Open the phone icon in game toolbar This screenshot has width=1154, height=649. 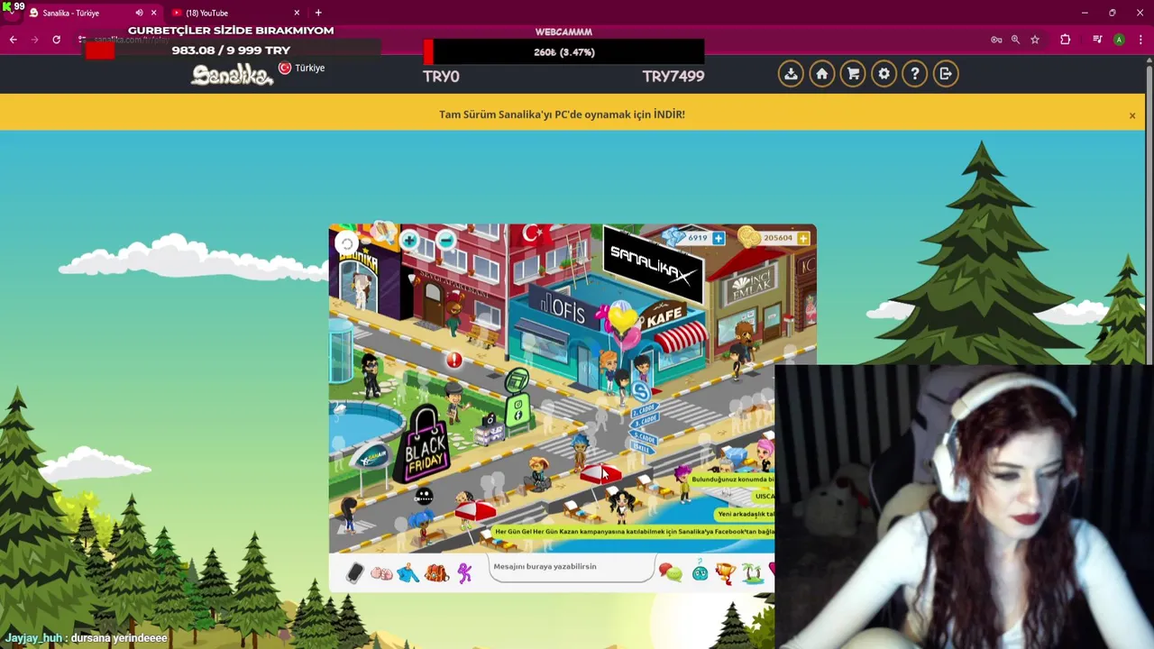tap(354, 573)
